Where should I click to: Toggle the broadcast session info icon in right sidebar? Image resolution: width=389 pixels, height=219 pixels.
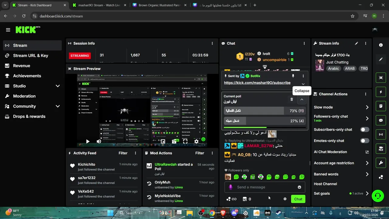381,134
